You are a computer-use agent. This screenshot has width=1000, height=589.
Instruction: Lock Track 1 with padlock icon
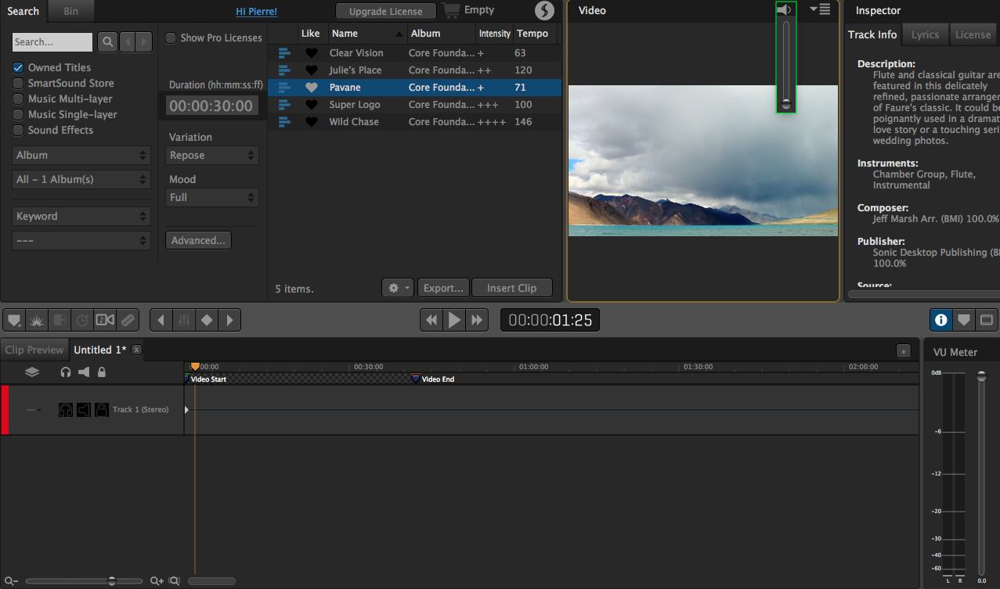tap(102, 410)
